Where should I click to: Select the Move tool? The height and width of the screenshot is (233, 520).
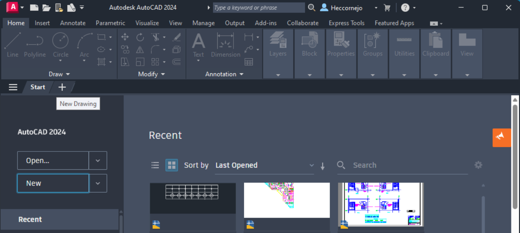[x=125, y=37]
